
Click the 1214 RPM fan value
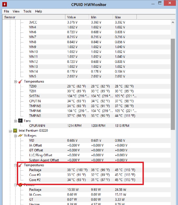tap(74, 126)
